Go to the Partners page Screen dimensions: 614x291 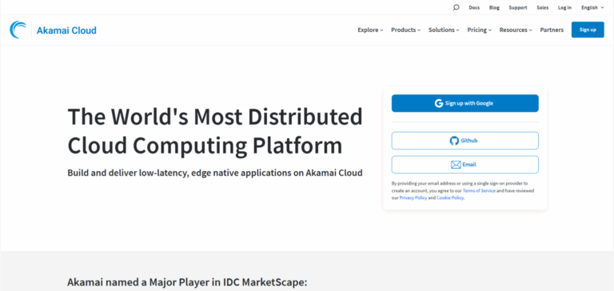coord(552,30)
